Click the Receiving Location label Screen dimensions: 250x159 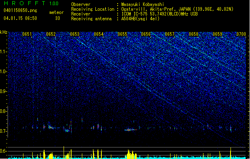[x=93, y=9]
